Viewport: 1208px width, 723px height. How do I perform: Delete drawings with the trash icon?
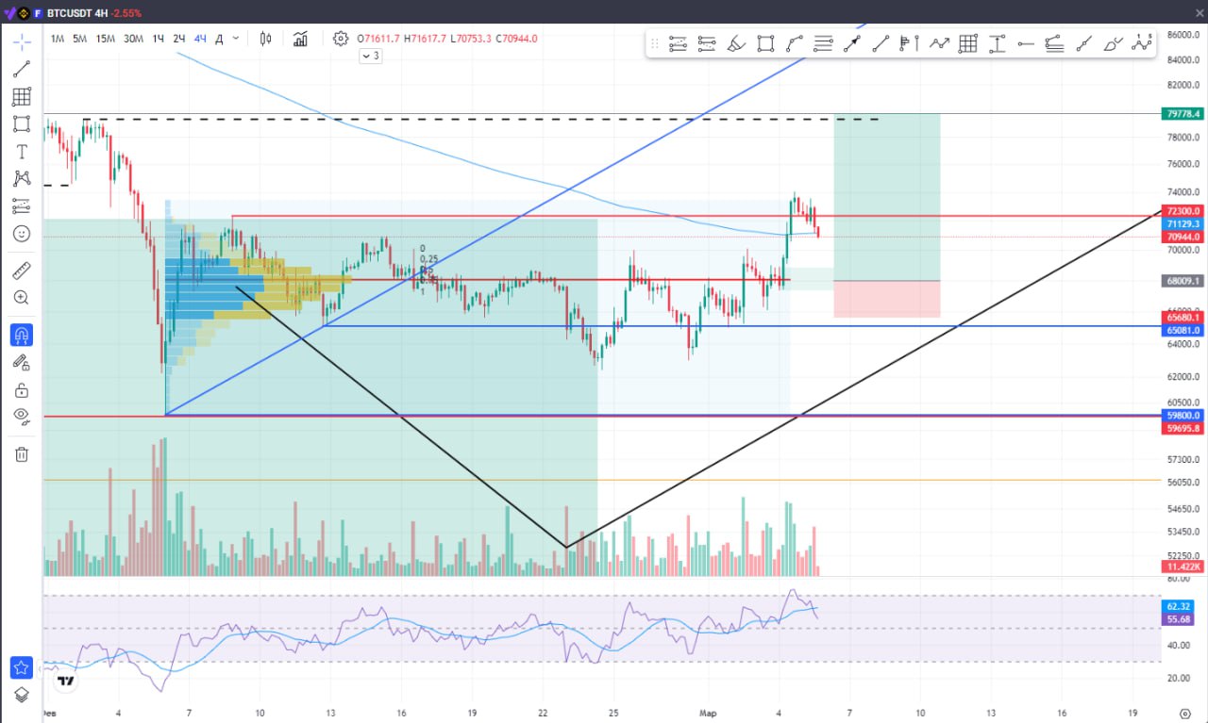(x=22, y=454)
